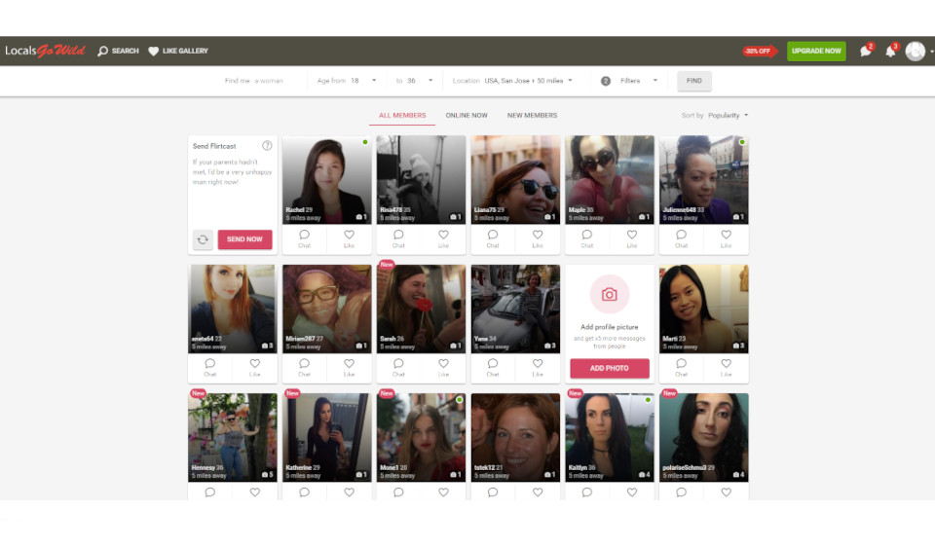Open the Flirtcast help question mark

(267, 146)
